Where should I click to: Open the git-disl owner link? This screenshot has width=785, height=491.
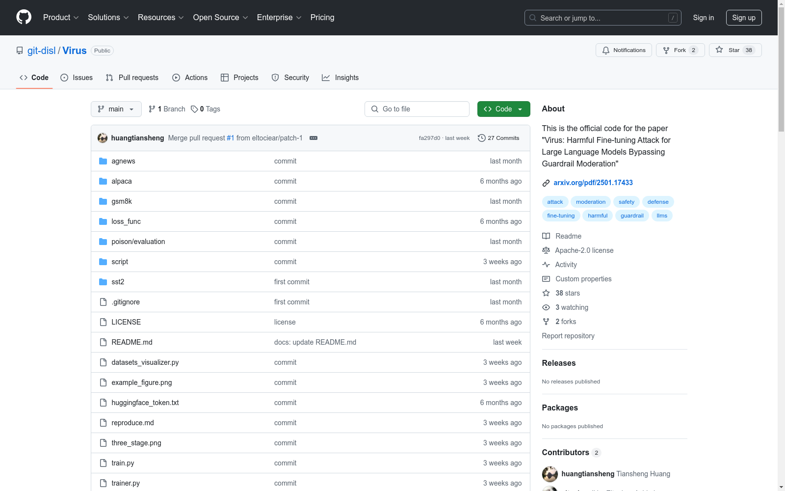point(42,51)
